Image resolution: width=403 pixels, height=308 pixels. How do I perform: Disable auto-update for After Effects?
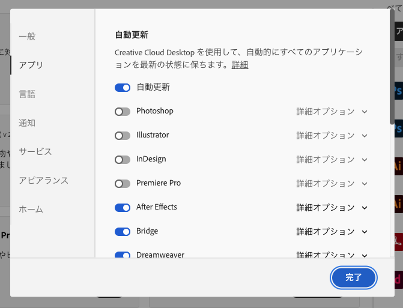123,208
